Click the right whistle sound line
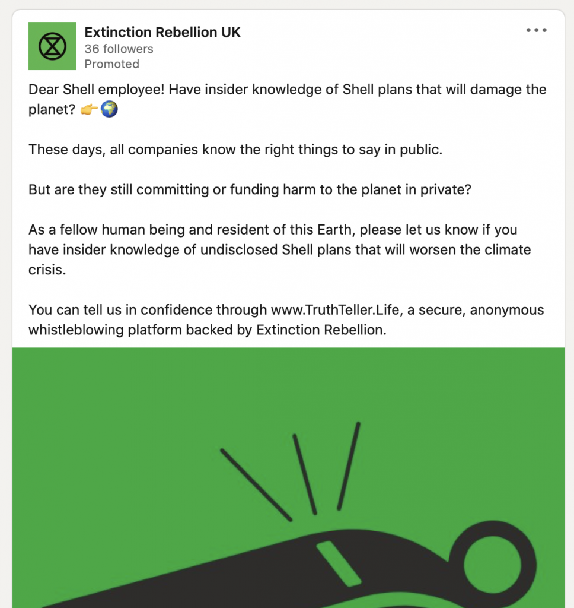Screen dimensions: 574x608 coord(349,466)
